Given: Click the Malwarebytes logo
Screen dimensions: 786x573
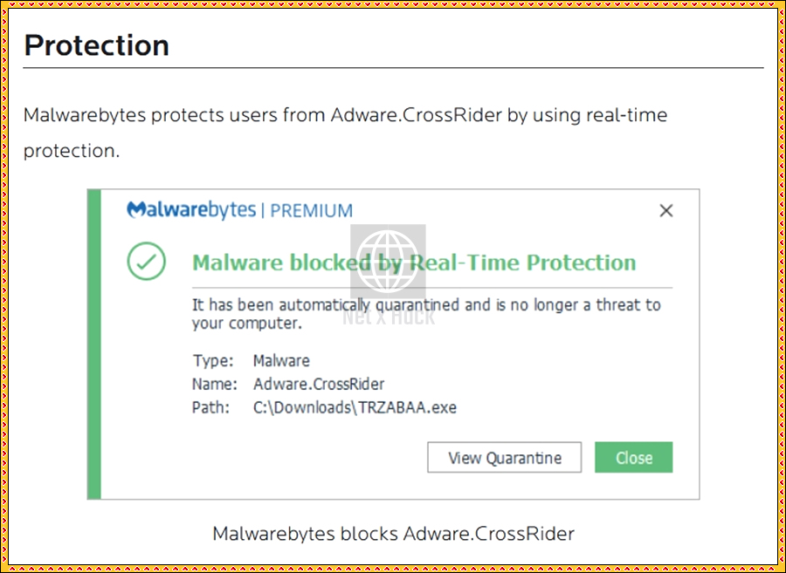Looking at the screenshot, I should tap(191, 210).
